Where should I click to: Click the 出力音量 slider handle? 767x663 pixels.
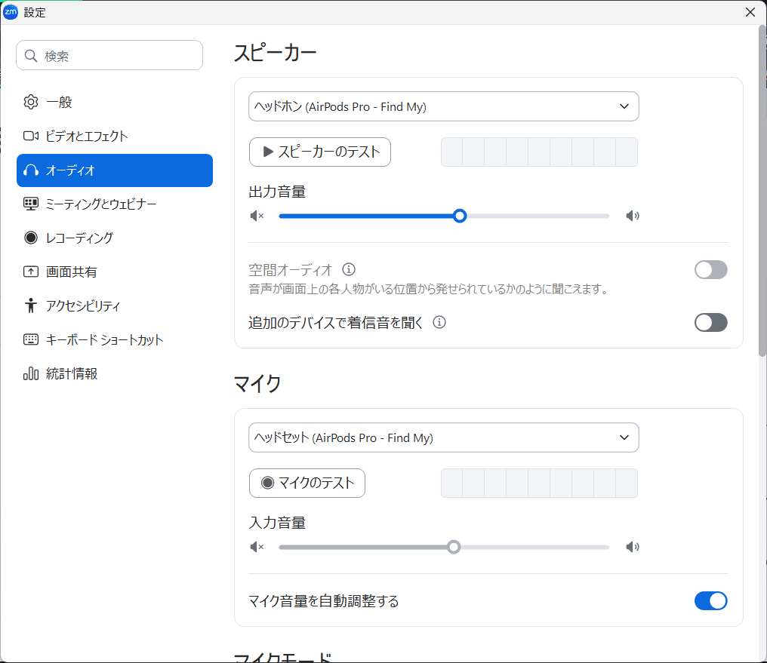(x=460, y=216)
